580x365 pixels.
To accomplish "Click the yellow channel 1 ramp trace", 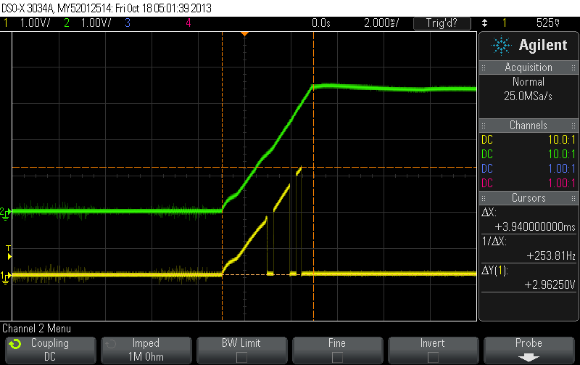I will click(x=246, y=245).
